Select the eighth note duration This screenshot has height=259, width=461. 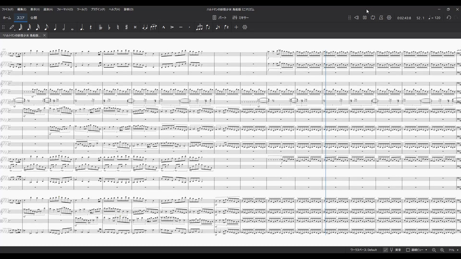tap(46, 27)
